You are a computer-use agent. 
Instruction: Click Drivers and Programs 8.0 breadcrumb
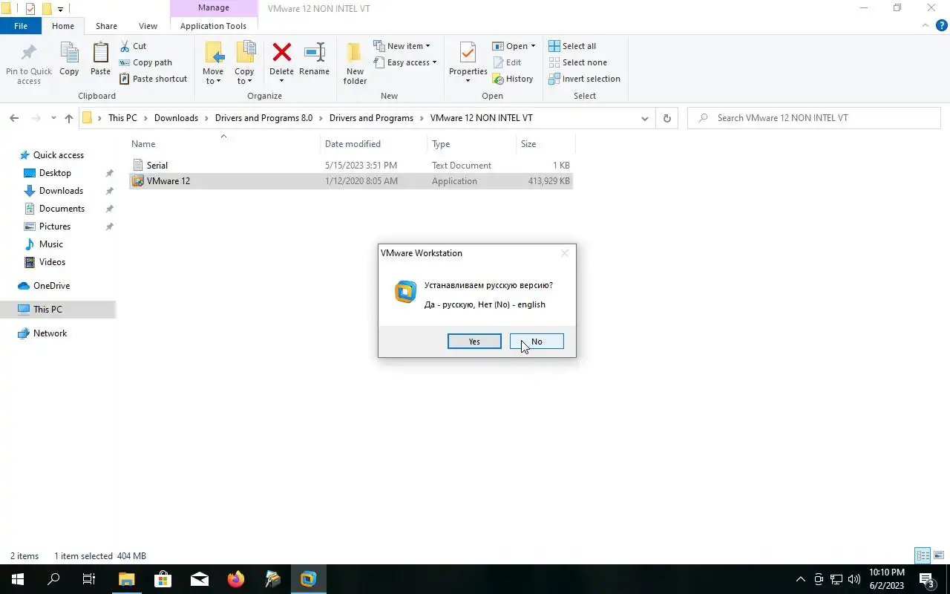(263, 118)
